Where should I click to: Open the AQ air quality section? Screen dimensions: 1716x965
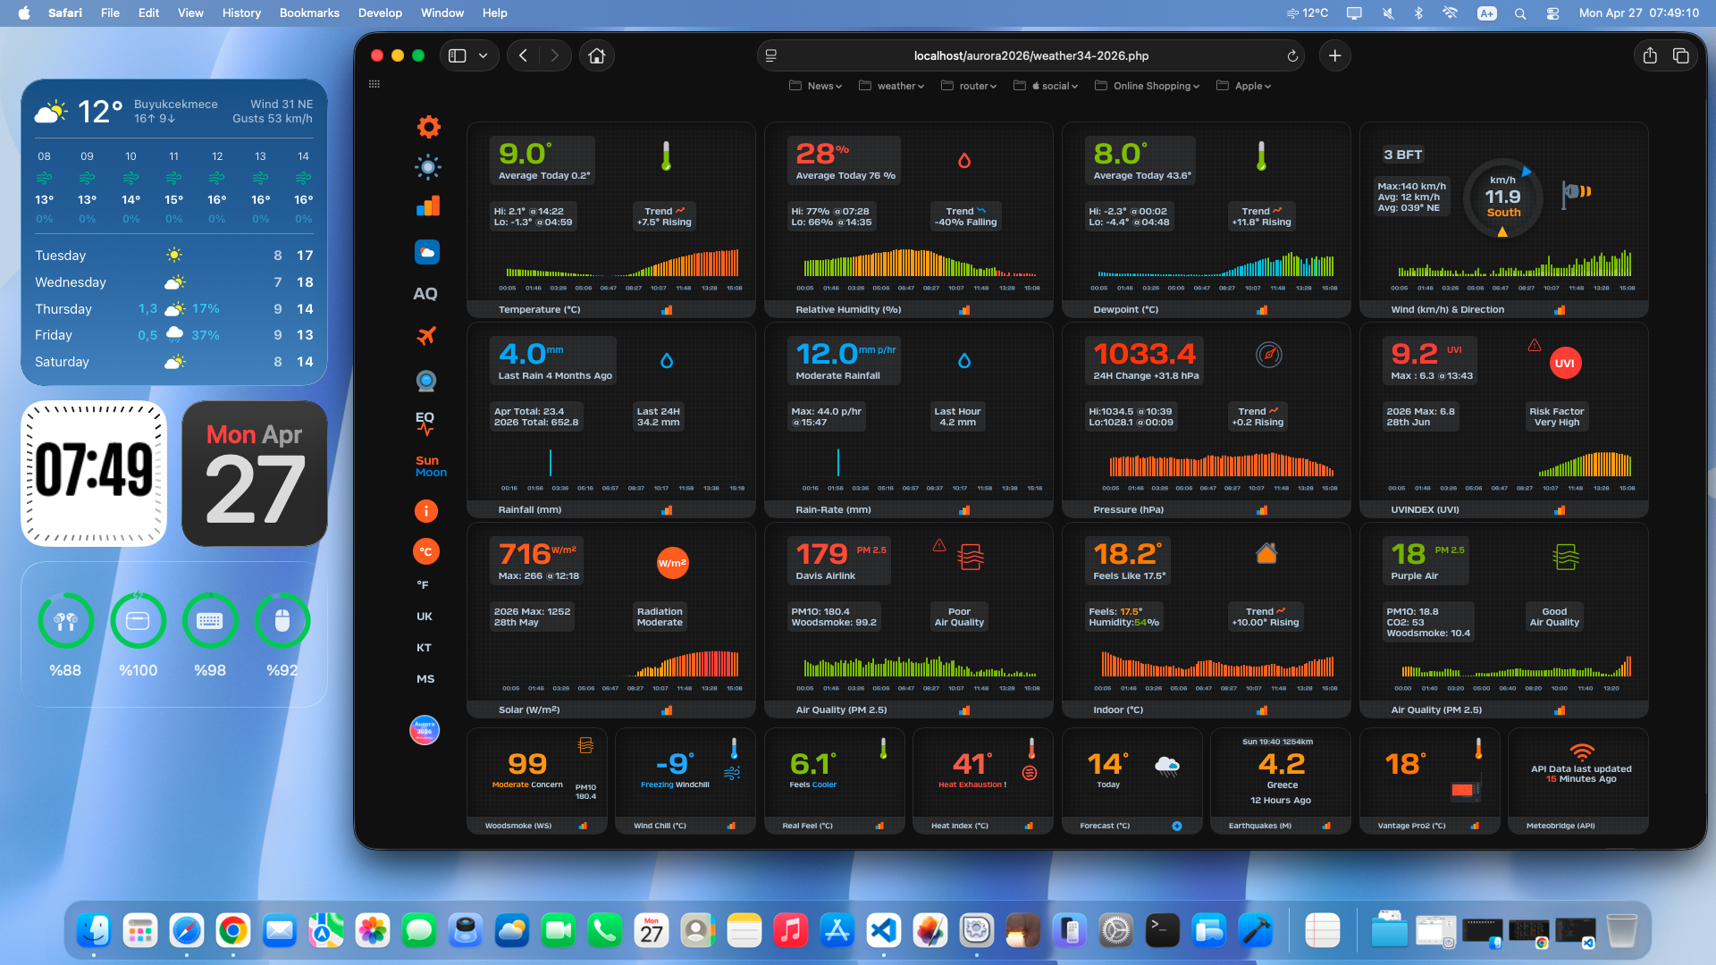point(427,292)
